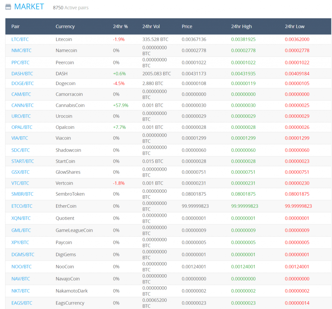
Task: Open the OPAL/BTC pair link
Action: 22,127
